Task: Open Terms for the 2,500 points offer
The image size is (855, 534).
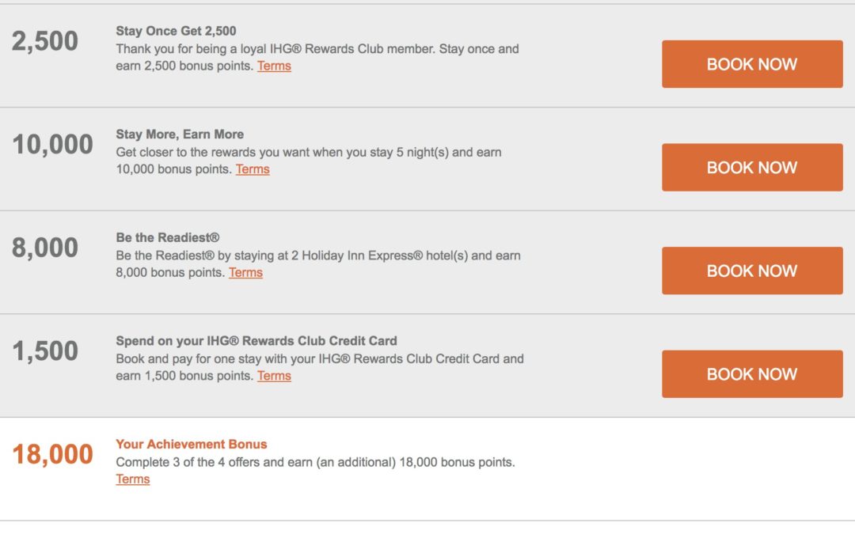Action: (274, 66)
